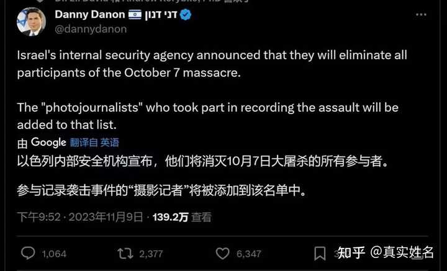
Task: Click the 6,347 likes count
Action: pyautogui.click(x=249, y=254)
